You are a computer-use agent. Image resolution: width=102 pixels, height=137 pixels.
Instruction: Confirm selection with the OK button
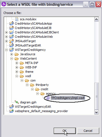[x=65, y=131]
